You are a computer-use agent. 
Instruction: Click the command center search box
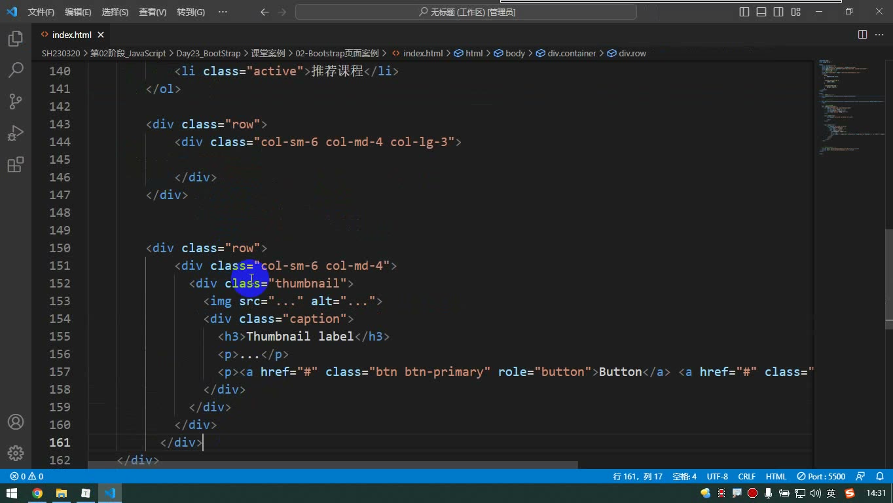coord(466,12)
